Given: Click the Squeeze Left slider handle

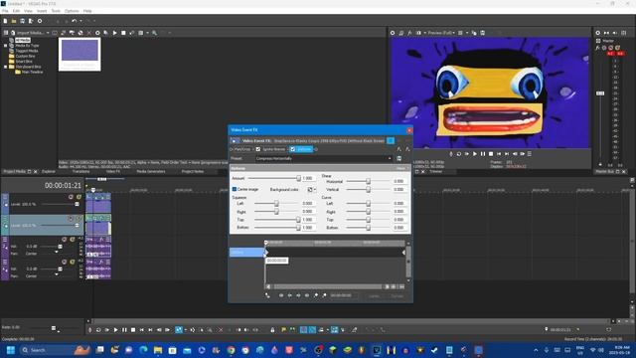Looking at the screenshot, I should click(x=276, y=203).
